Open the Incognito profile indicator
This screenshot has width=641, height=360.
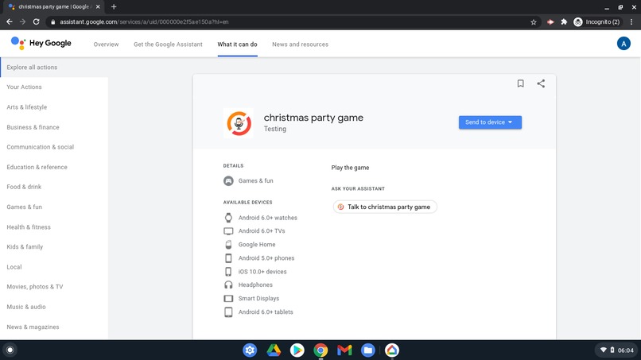click(x=596, y=22)
